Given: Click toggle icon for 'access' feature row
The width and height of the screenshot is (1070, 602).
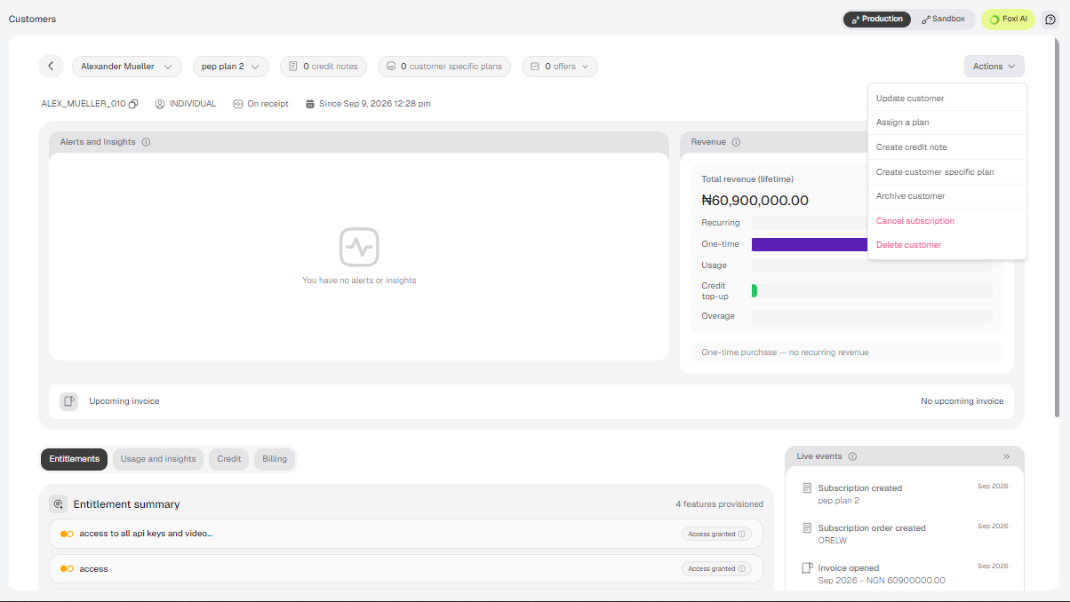Looking at the screenshot, I should 67,569.
